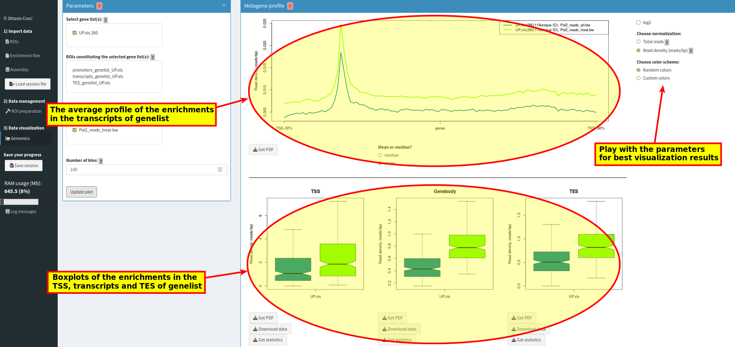Image resolution: width=735 pixels, height=347 pixels.
Task: Click help icon beside Total reads
Action: (667, 42)
